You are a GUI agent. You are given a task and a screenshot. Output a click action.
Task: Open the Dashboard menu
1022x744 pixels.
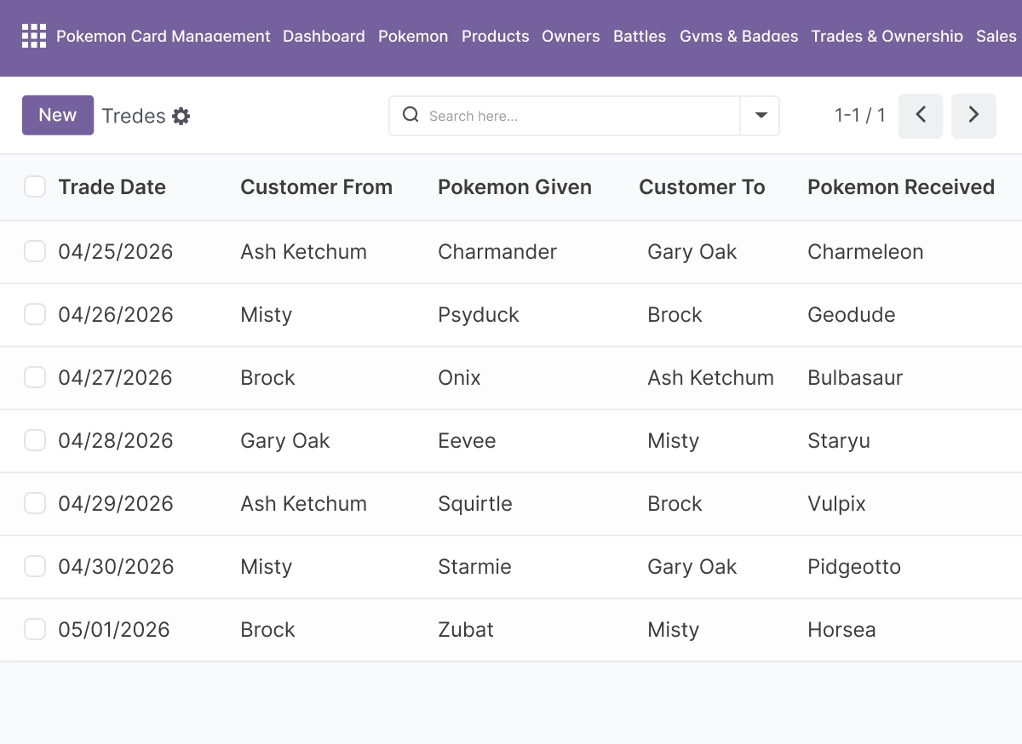tap(324, 36)
